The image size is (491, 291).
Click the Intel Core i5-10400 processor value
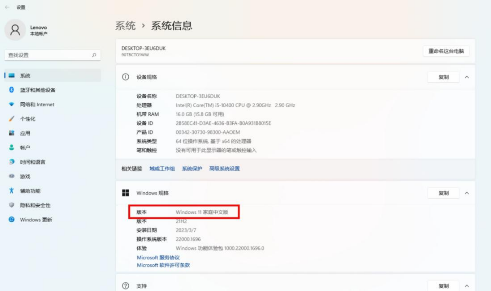(235, 105)
